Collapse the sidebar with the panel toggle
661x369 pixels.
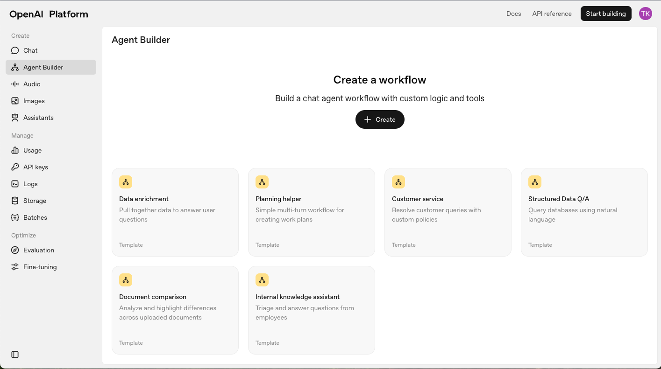(x=15, y=355)
